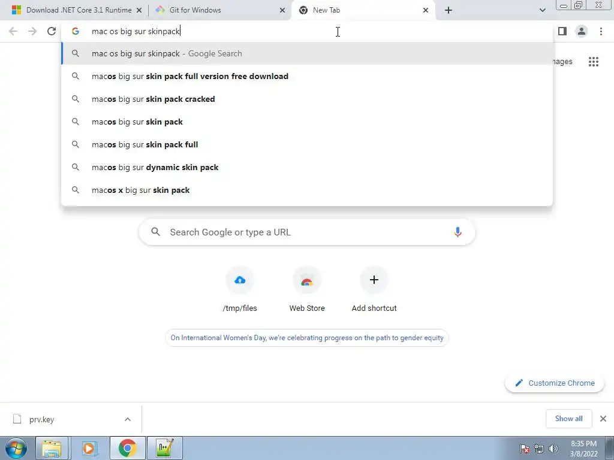Choose the 'skin pack full' suggestion
The width and height of the screenshot is (614, 460).
pos(307,144)
